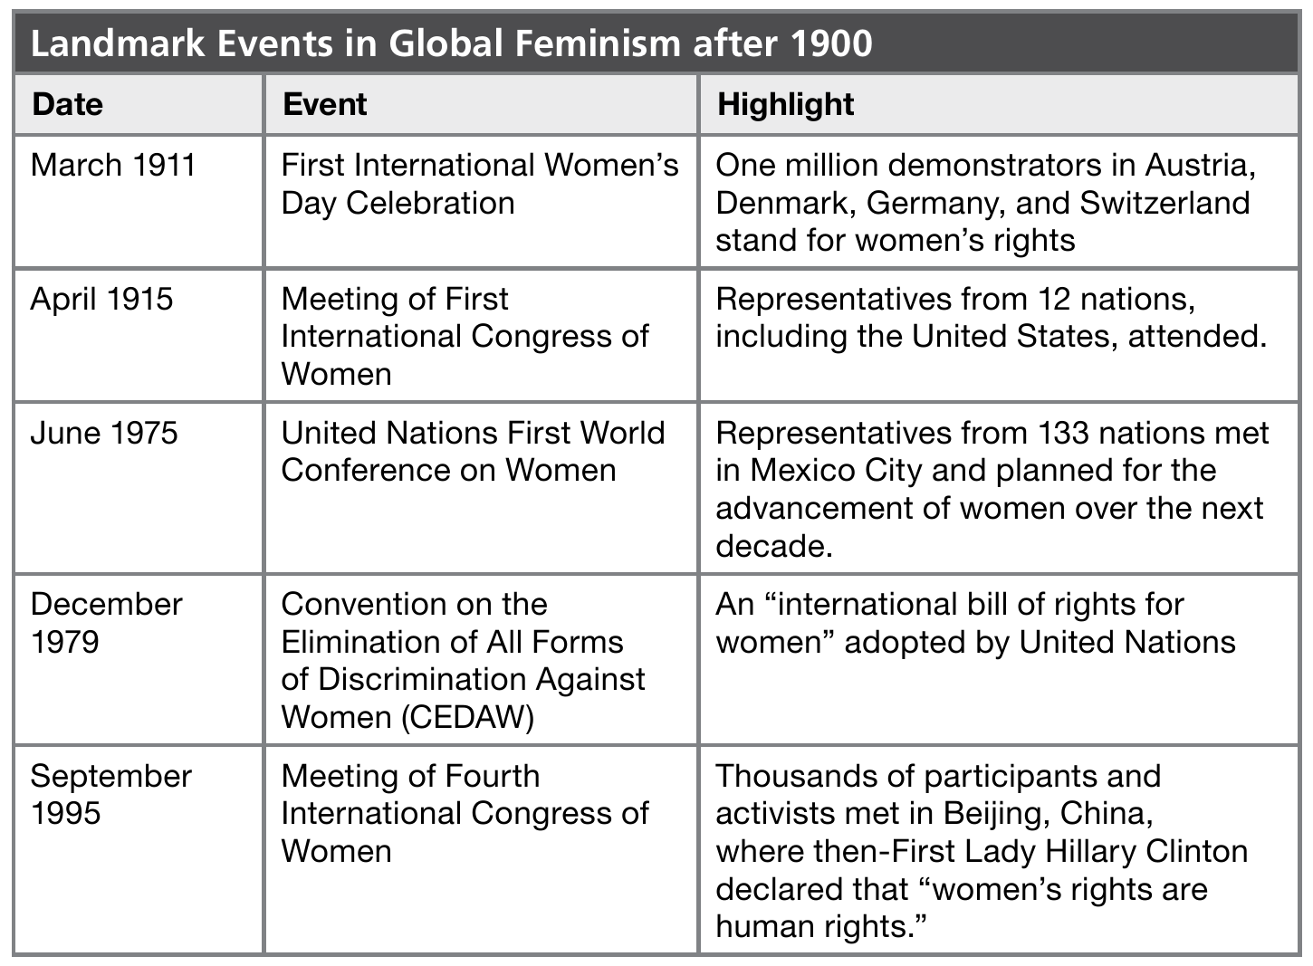The height and width of the screenshot is (966, 1313).
Task: Click the "international bill of rights" highlight cell
Action: pyautogui.click(x=975, y=623)
